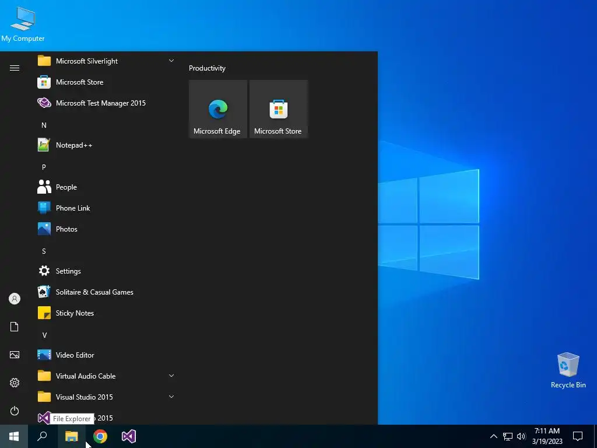The height and width of the screenshot is (448, 597).
Task: Launch the Photos app
Action: [x=106, y=229]
